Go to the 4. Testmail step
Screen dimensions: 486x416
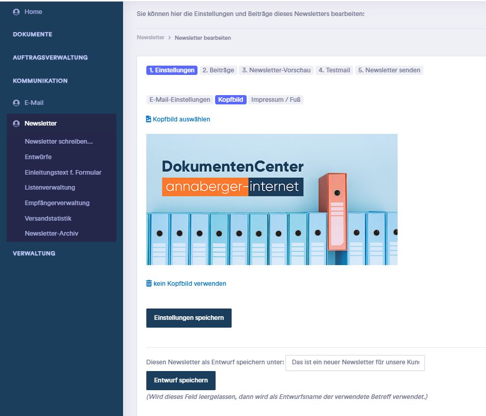pos(334,70)
